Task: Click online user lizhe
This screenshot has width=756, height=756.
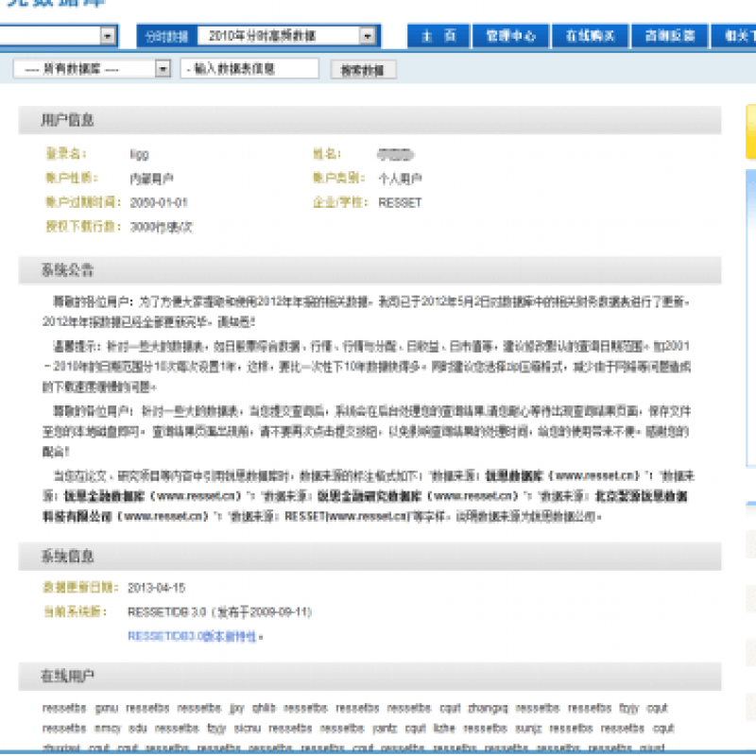Action: 444,729
